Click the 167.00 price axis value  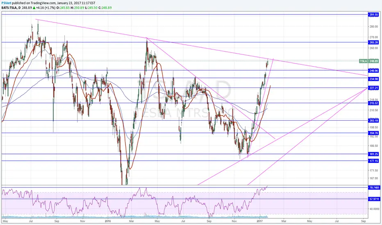coord(374,178)
